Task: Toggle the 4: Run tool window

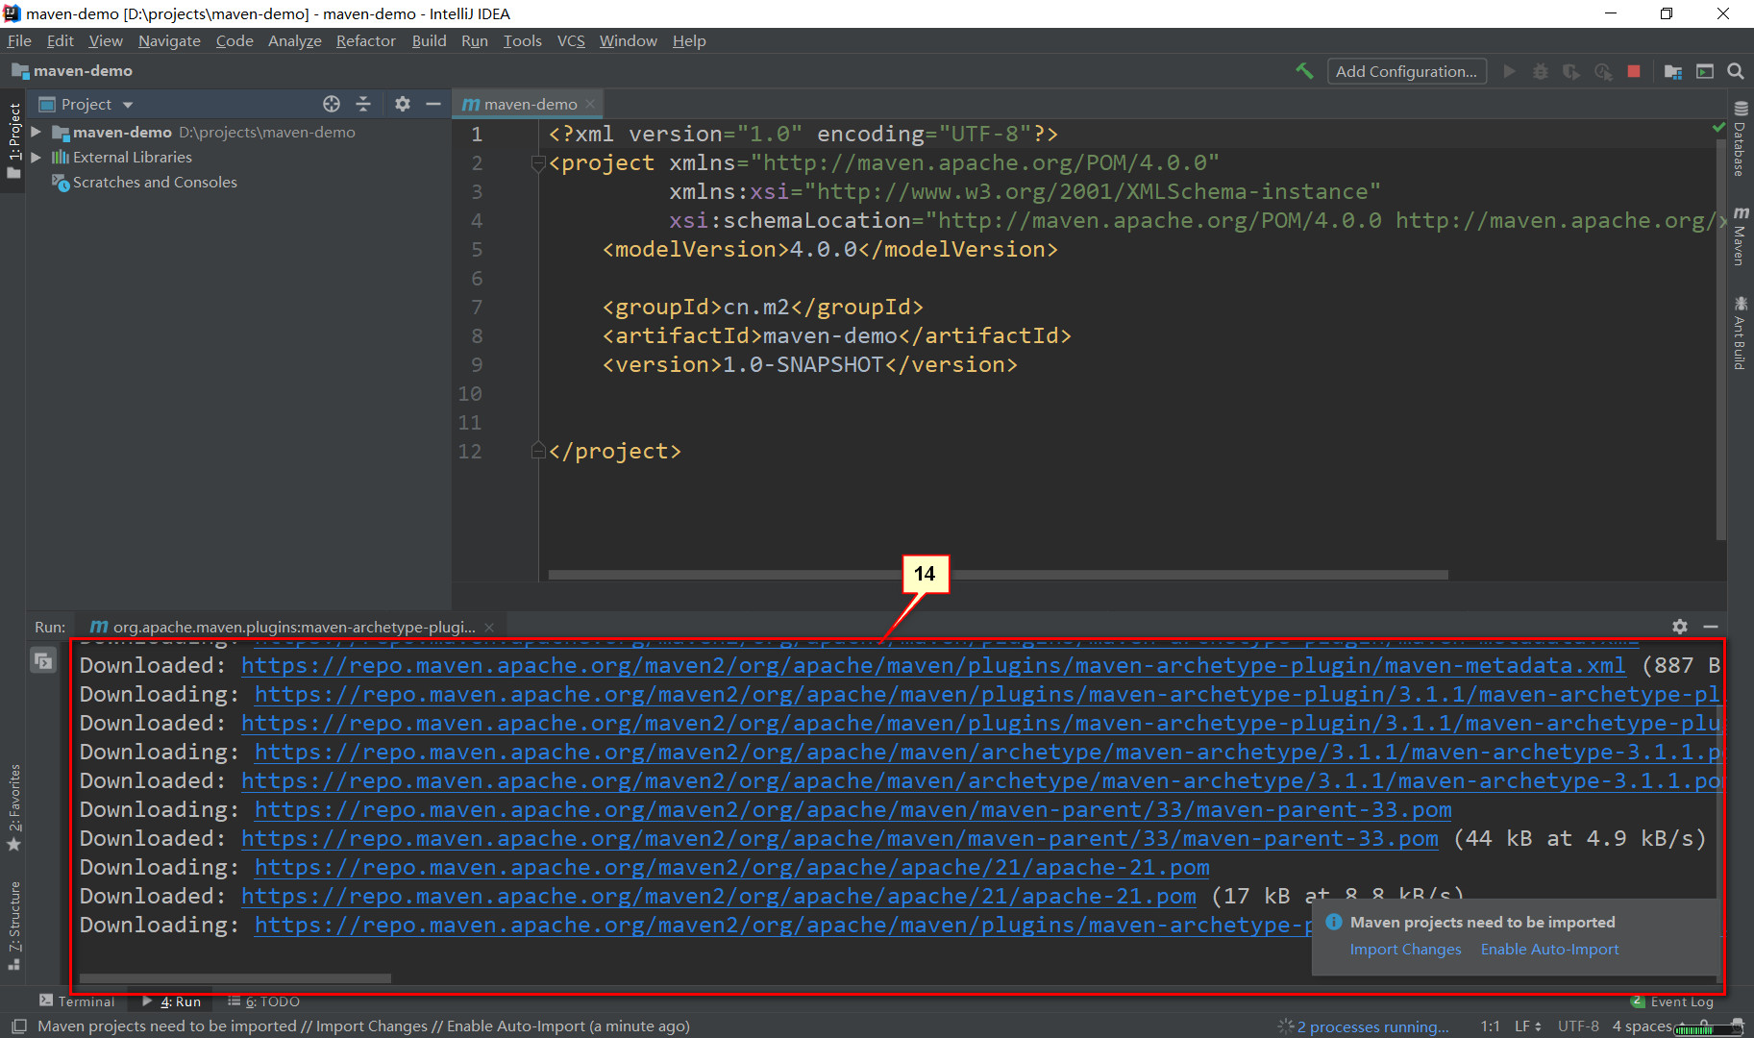Action: click(x=172, y=1001)
